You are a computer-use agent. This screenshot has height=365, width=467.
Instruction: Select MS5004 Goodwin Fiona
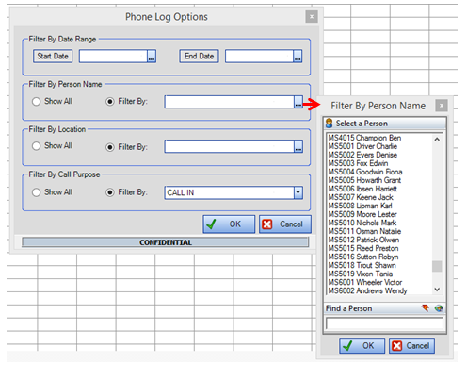tap(365, 172)
